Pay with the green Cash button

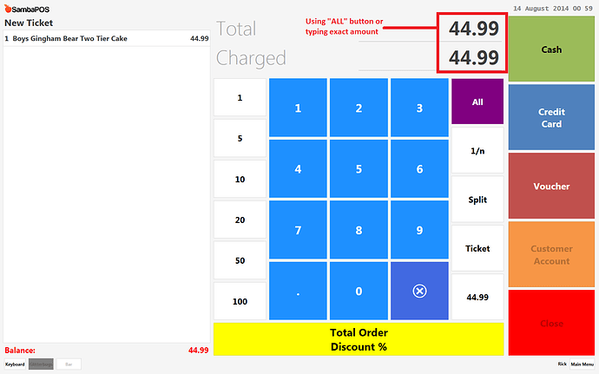551,49
